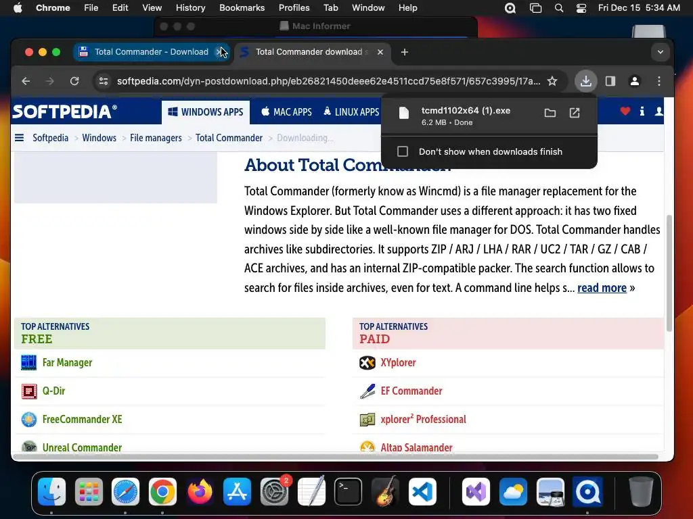Open Control Center in menu bar
Screen dimensions: 693x519
tap(581, 8)
